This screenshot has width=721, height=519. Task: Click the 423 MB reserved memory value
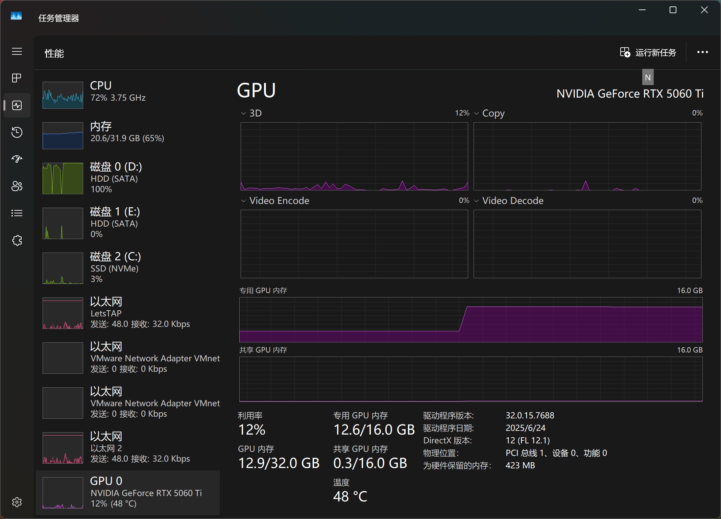tap(520, 465)
